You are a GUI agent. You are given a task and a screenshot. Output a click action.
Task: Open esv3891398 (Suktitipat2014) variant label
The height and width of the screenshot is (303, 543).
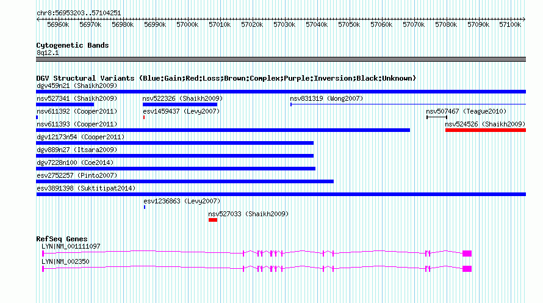pyautogui.click(x=86, y=188)
